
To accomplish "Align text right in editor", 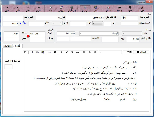I will pyautogui.click(x=95, y=52).
